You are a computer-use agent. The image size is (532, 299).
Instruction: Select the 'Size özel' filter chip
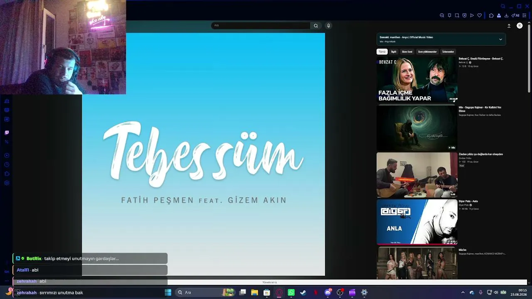(x=407, y=52)
